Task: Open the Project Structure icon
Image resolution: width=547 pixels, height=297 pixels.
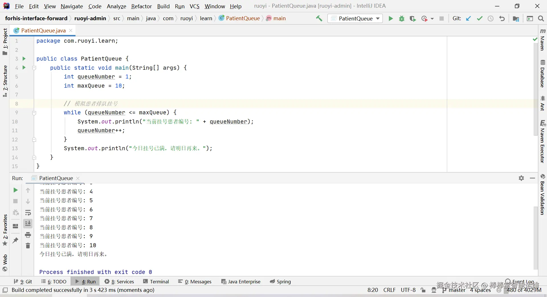Action: [x=516, y=18]
